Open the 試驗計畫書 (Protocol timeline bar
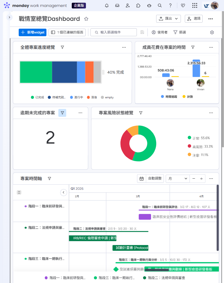 coord(131,248)
